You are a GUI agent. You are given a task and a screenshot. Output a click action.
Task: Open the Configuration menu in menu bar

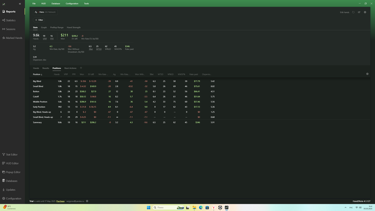pyautogui.click(x=72, y=4)
